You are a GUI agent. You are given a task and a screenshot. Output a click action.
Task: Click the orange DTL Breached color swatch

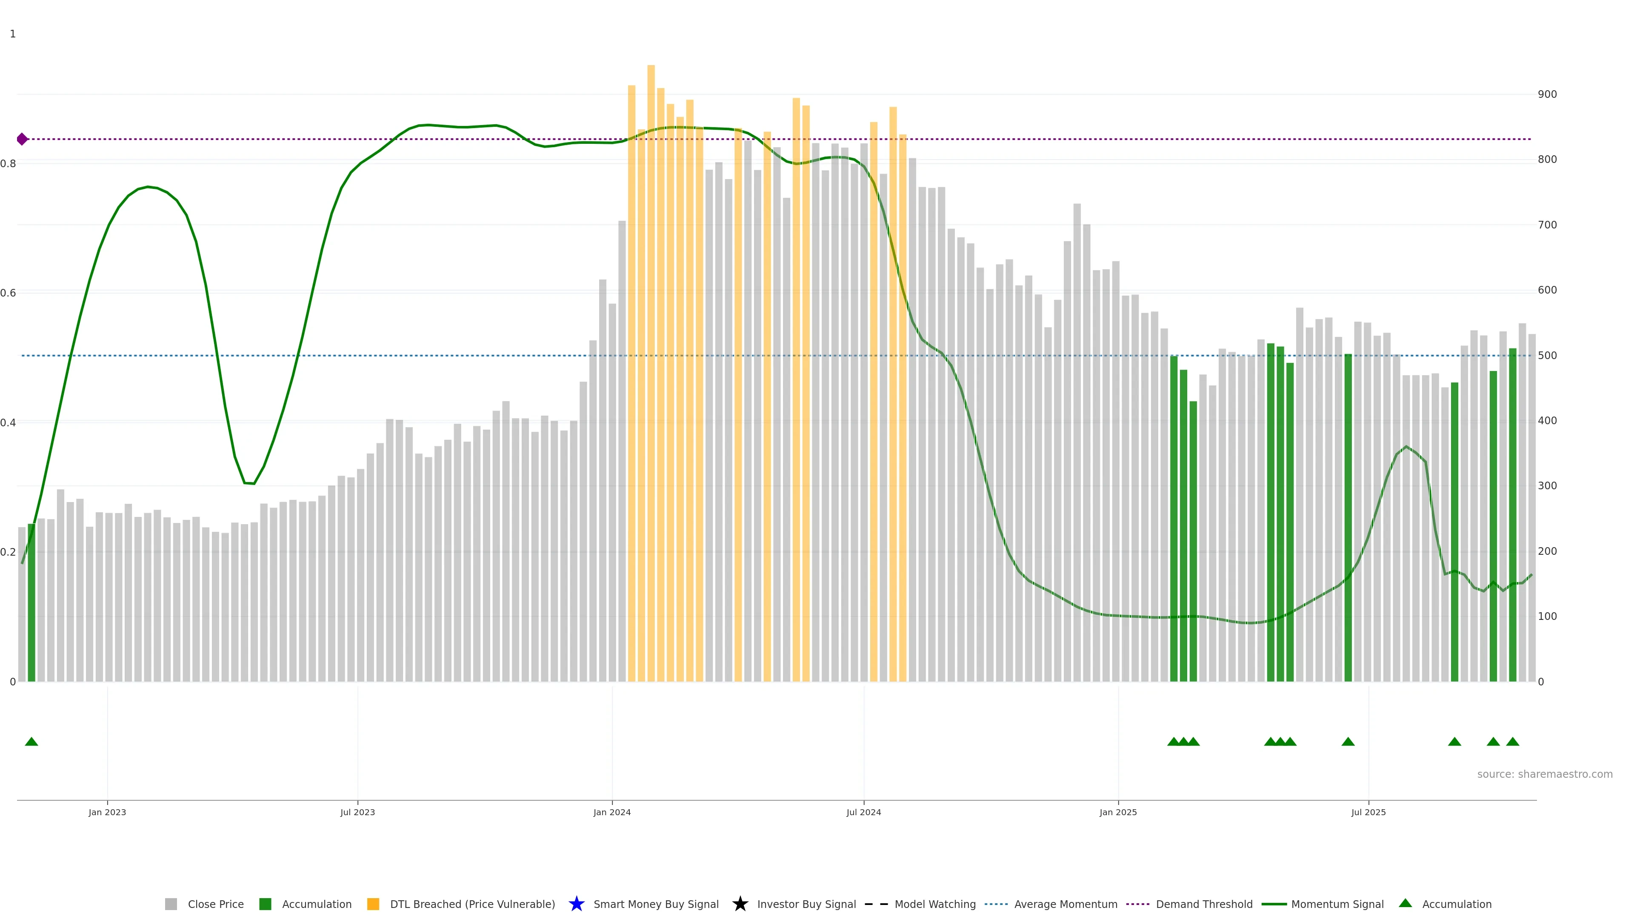[373, 904]
